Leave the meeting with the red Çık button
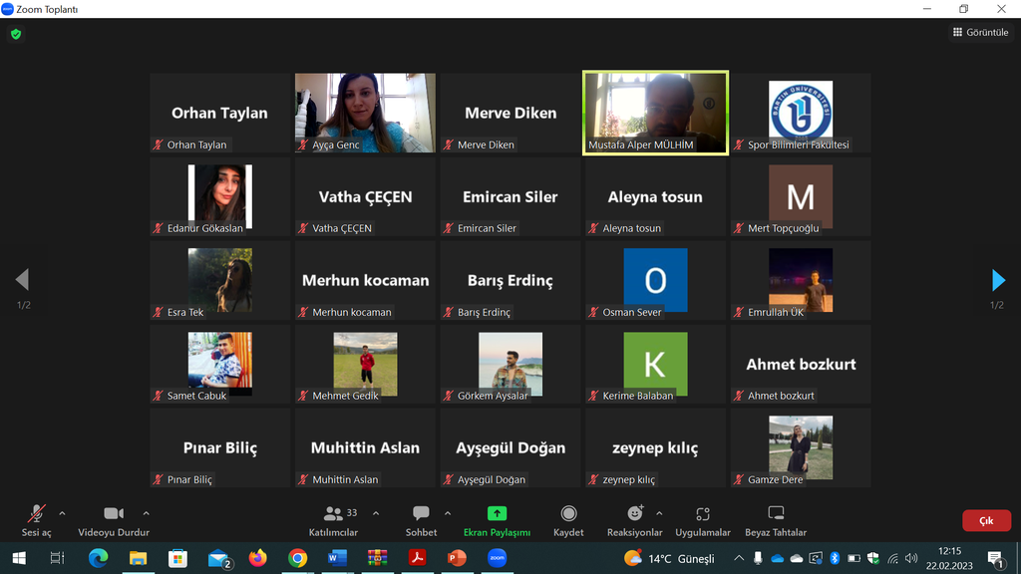Viewport: 1021px width, 574px height. click(985, 520)
